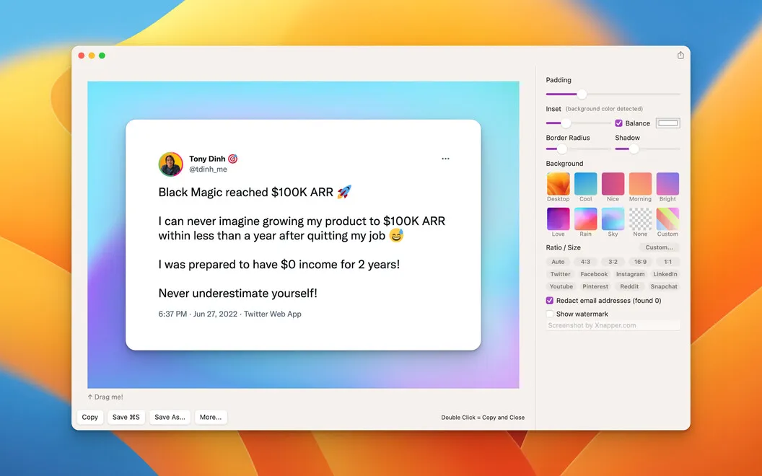Click the screenshot preview image

[x=303, y=234]
